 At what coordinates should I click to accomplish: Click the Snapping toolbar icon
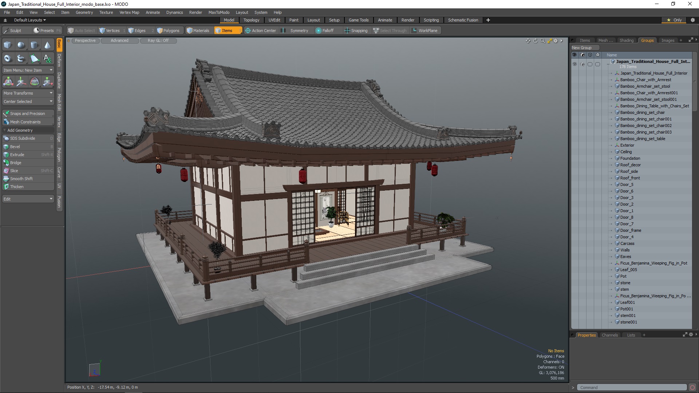[x=356, y=31]
